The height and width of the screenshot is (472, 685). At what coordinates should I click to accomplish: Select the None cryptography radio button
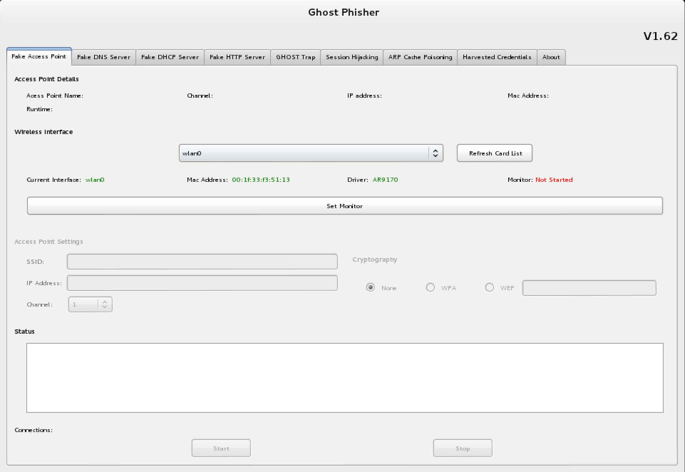click(371, 288)
